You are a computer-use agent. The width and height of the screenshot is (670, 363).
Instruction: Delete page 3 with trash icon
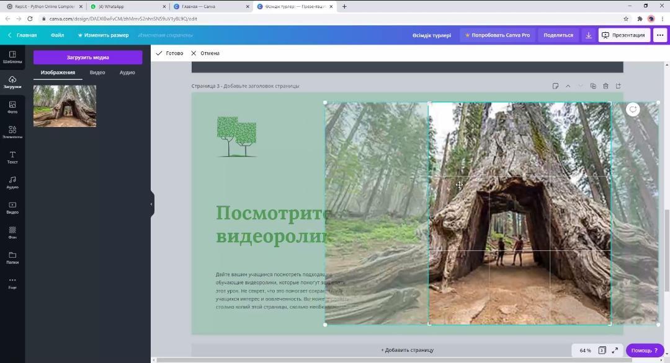tap(605, 86)
